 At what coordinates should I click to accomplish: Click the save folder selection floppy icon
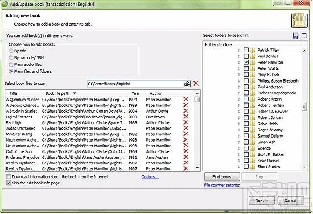click(x=295, y=36)
